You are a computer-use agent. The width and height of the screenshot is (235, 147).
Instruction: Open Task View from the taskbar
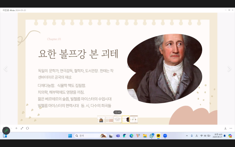click(x=111, y=136)
